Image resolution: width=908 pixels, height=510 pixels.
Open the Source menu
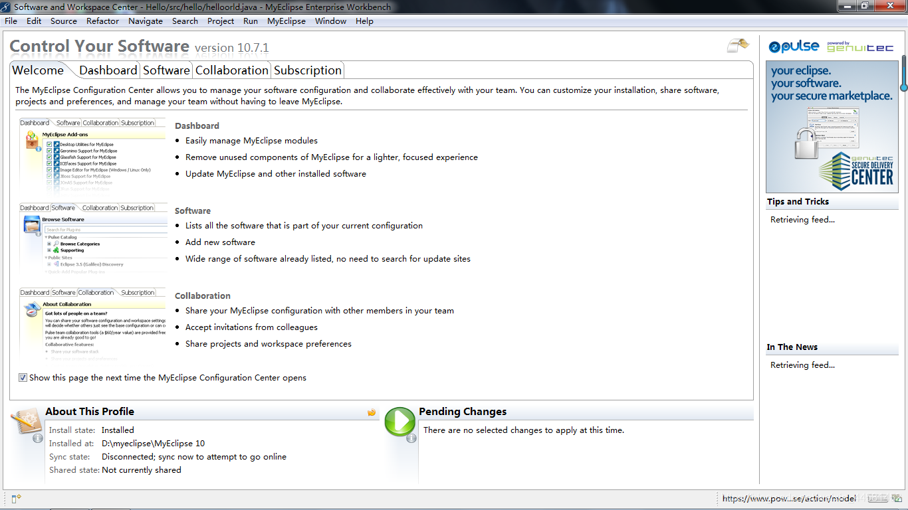pos(64,21)
